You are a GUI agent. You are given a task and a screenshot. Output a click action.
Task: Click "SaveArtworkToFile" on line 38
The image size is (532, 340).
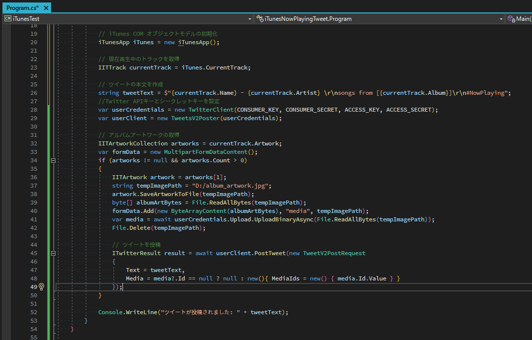click(x=169, y=194)
